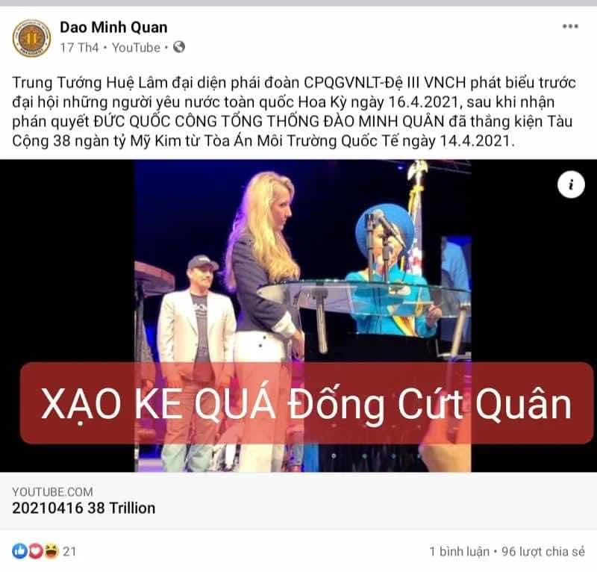Open the Dao Minh Quan profile name
Image resolution: width=597 pixels, height=572 pixels.
113,28
